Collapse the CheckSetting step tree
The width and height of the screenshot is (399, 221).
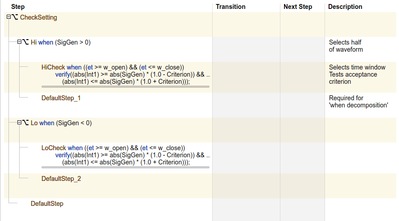pos(8,17)
